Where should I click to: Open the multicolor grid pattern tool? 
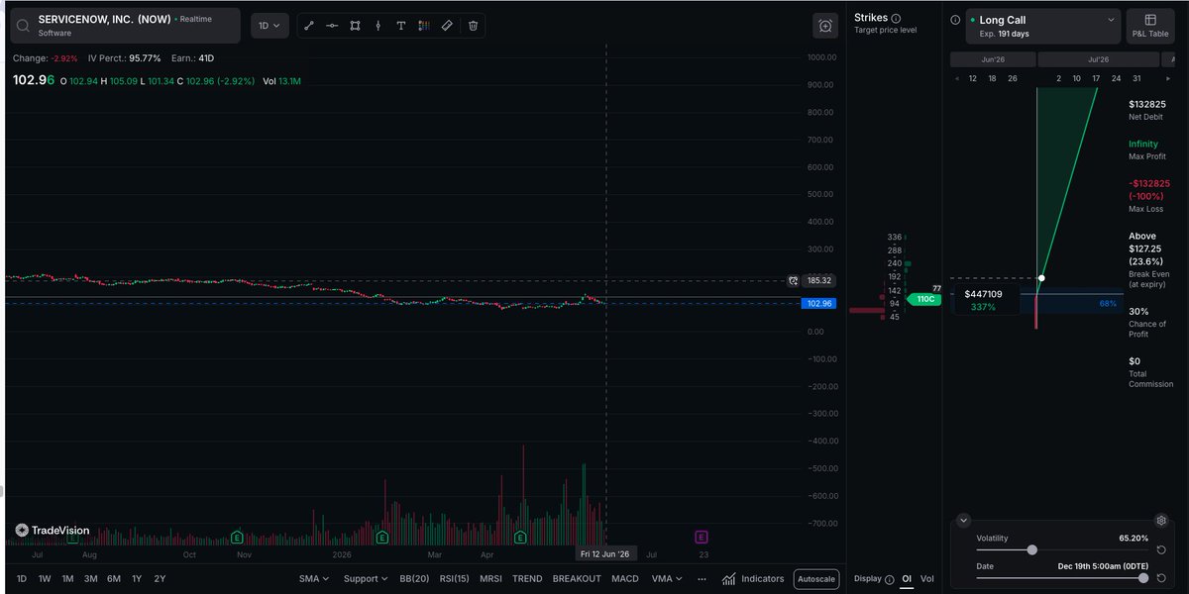click(x=424, y=26)
